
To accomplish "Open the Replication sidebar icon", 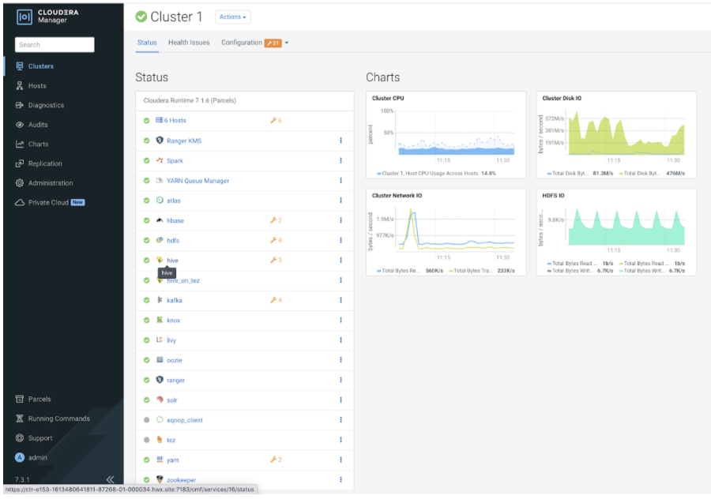I will click(x=20, y=163).
